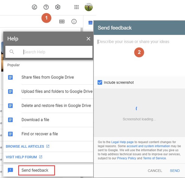Image resolution: width=185 pixels, height=178 pixels.
Task: Click BROWSE ALL ARTICLES link
Action: (25, 146)
